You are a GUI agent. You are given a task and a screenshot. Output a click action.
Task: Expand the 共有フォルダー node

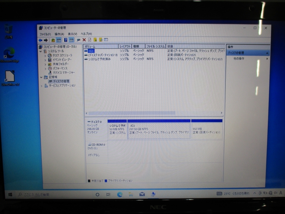(x=45, y=64)
